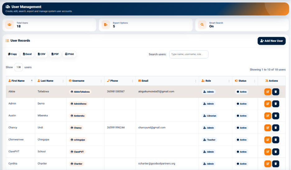Sort table by First Name
The width and height of the screenshot is (291, 170).
21,81
